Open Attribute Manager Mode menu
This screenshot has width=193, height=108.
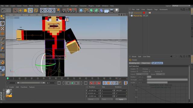pyautogui.click(x=134, y=57)
